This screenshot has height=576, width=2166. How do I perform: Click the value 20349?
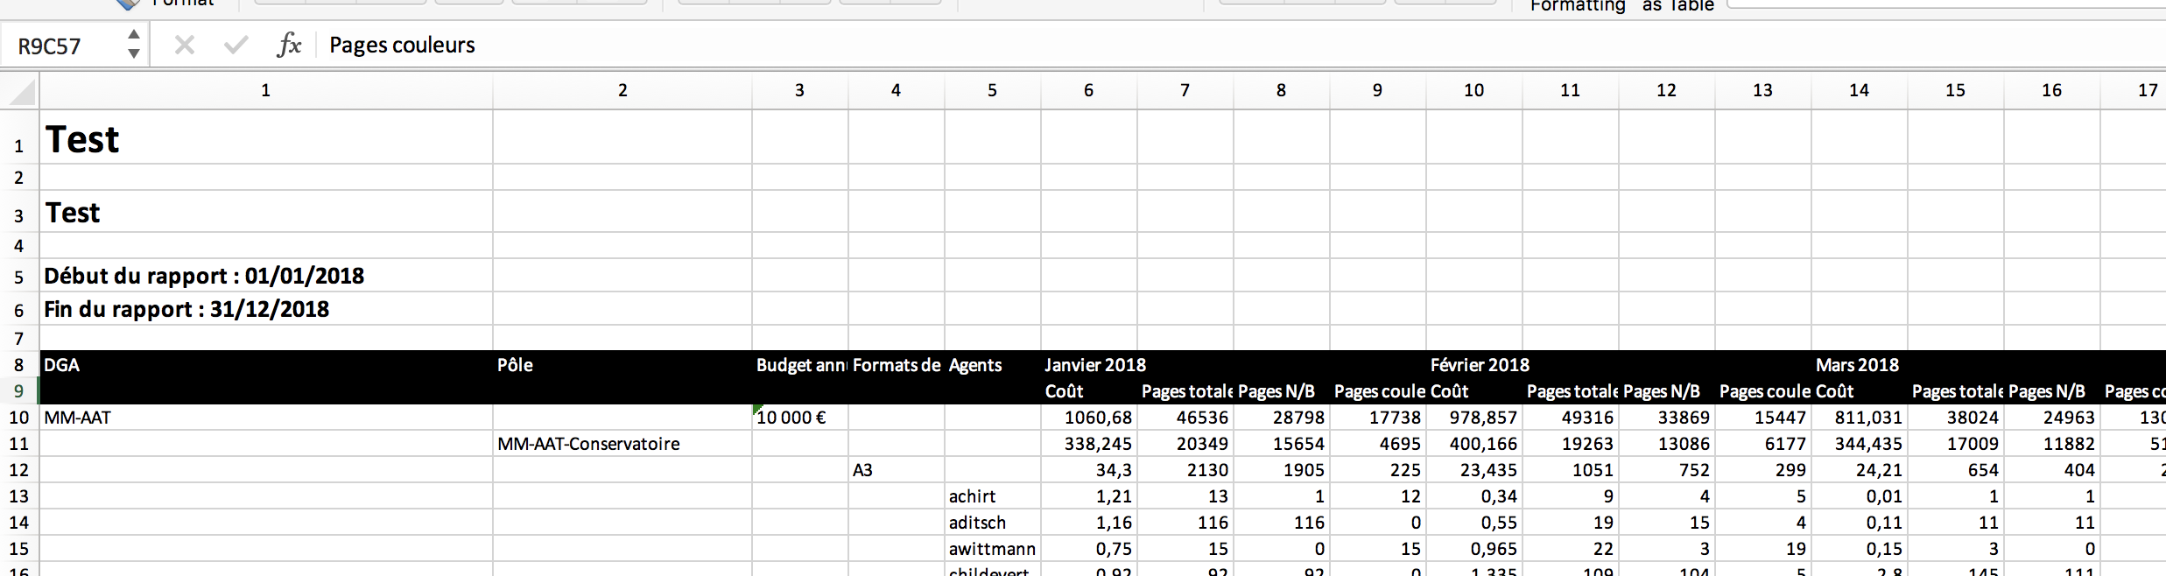point(1185,444)
